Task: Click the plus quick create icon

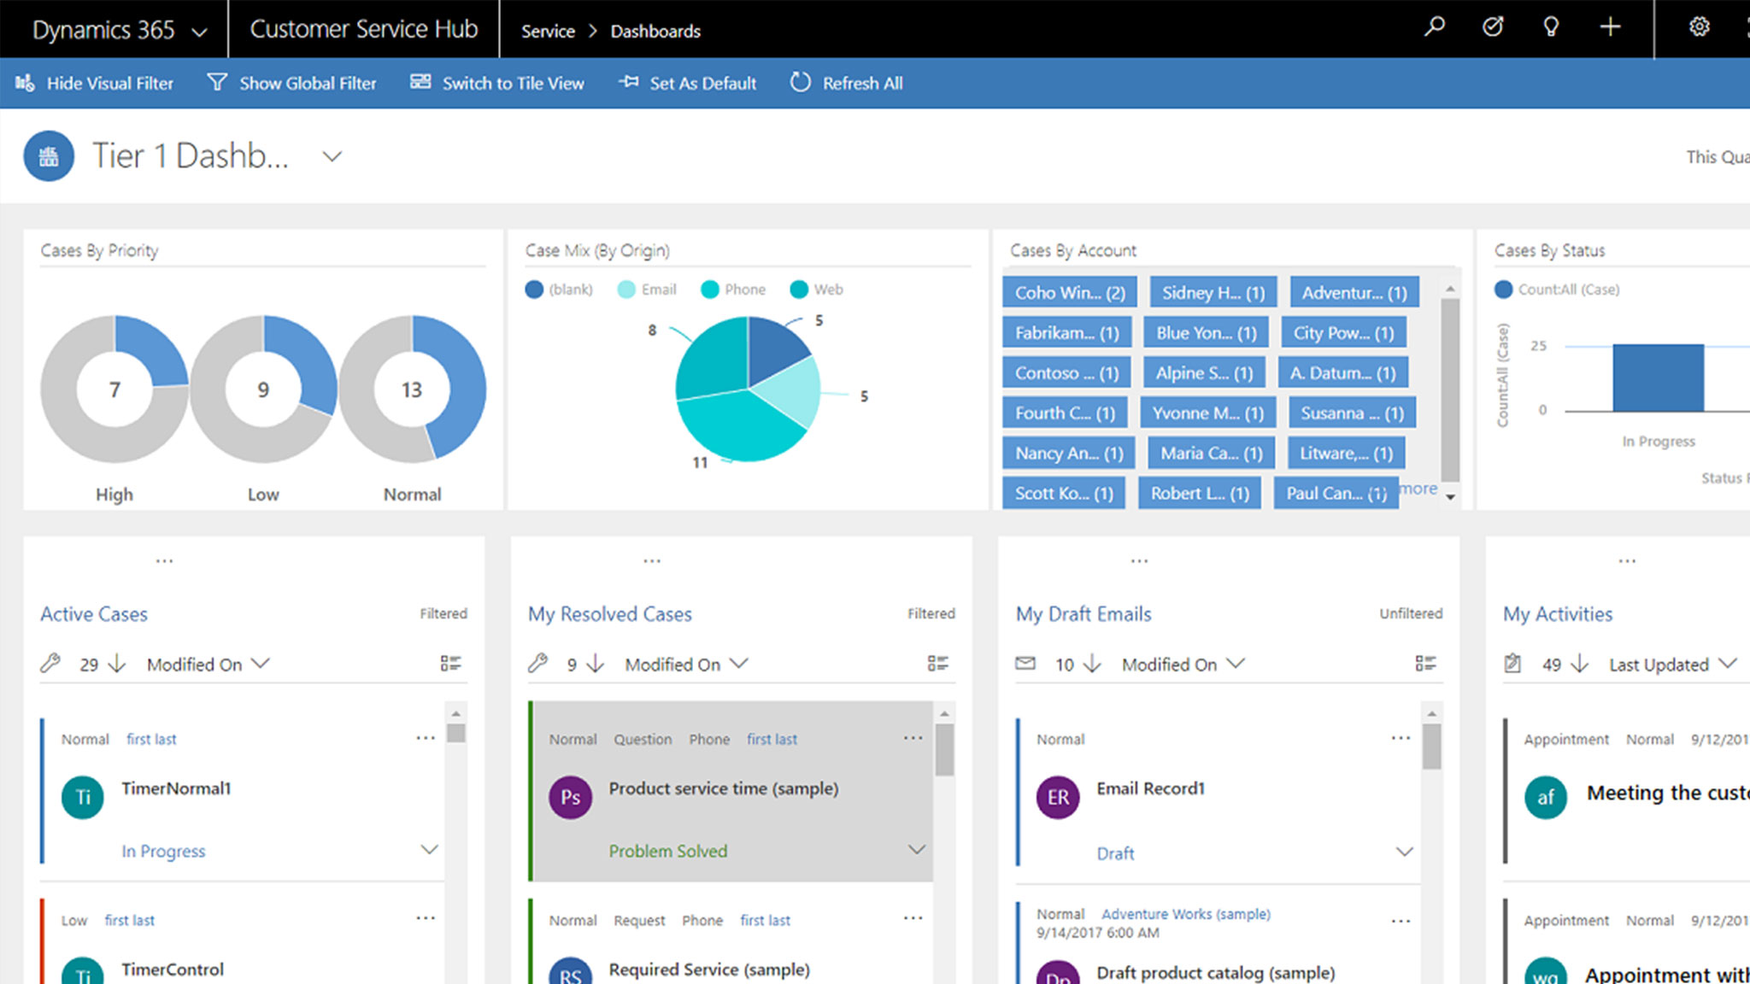Action: pos(1610,27)
